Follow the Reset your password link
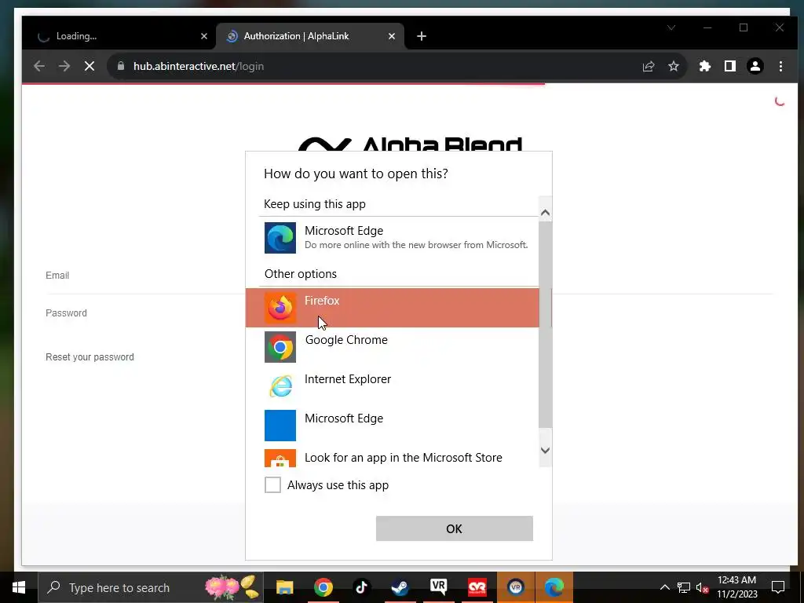The height and width of the screenshot is (603, 804). [x=90, y=357]
